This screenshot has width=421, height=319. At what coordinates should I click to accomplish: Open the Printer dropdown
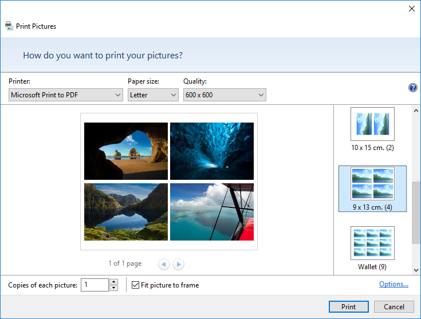point(66,95)
